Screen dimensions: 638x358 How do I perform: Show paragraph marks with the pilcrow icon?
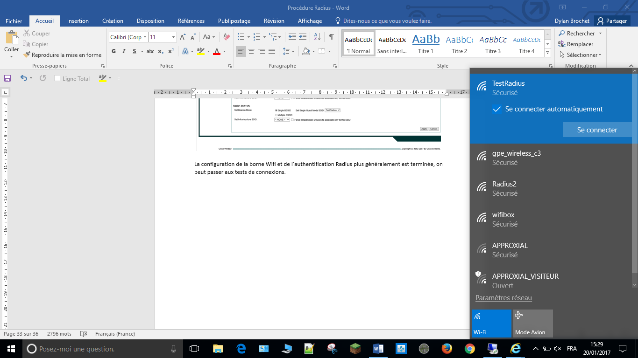tap(331, 37)
